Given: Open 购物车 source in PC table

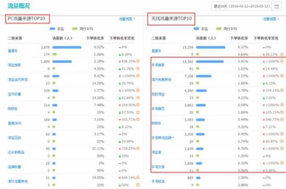Looking at the screenshot, I should tap(13, 109).
